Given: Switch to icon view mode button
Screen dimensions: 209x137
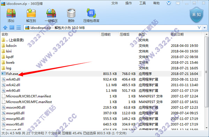Looking at the screenshot, I should pos(12,28).
